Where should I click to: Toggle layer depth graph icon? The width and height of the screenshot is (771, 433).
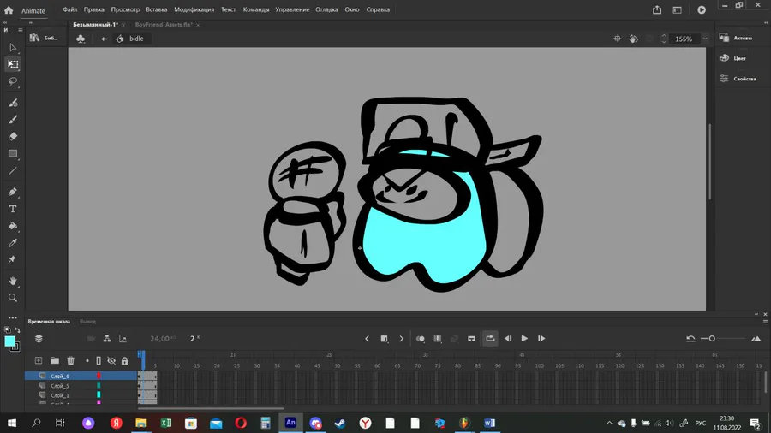tap(123, 339)
